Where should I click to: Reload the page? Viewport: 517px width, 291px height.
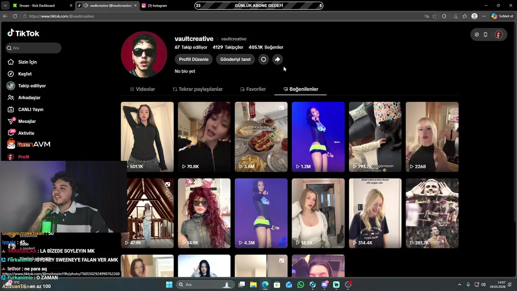(x=15, y=16)
